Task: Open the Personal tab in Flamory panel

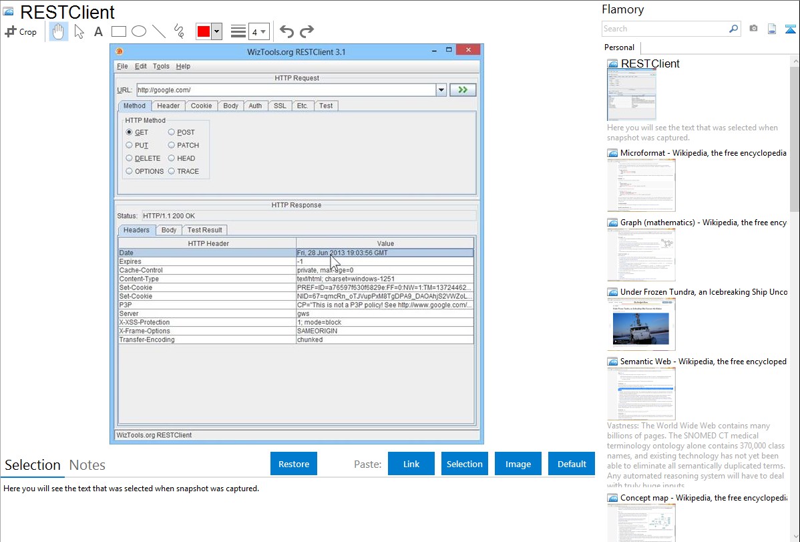Action: click(620, 47)
